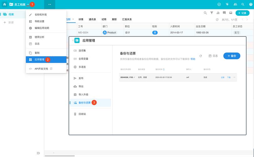254x157 pixels.
Task: Open the help question mark icon
Action: click(x=250, y=4)
